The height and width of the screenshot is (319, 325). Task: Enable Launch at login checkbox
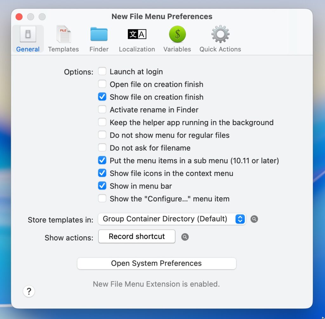pos(102,71)
